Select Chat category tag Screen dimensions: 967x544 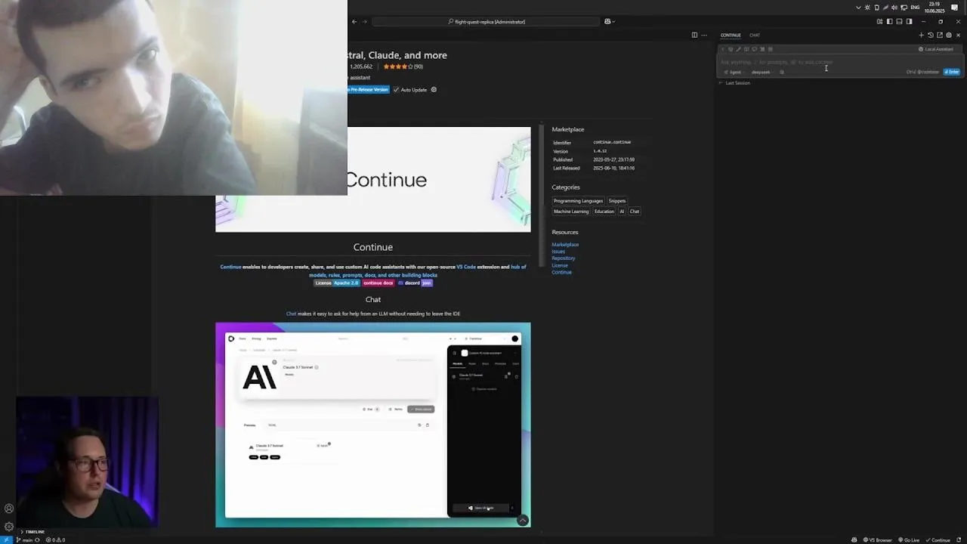(x=635, y=212)
